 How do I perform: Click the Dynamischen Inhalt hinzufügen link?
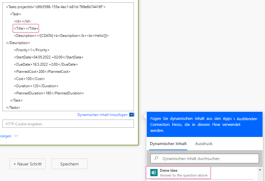click(x=102, y=115)
